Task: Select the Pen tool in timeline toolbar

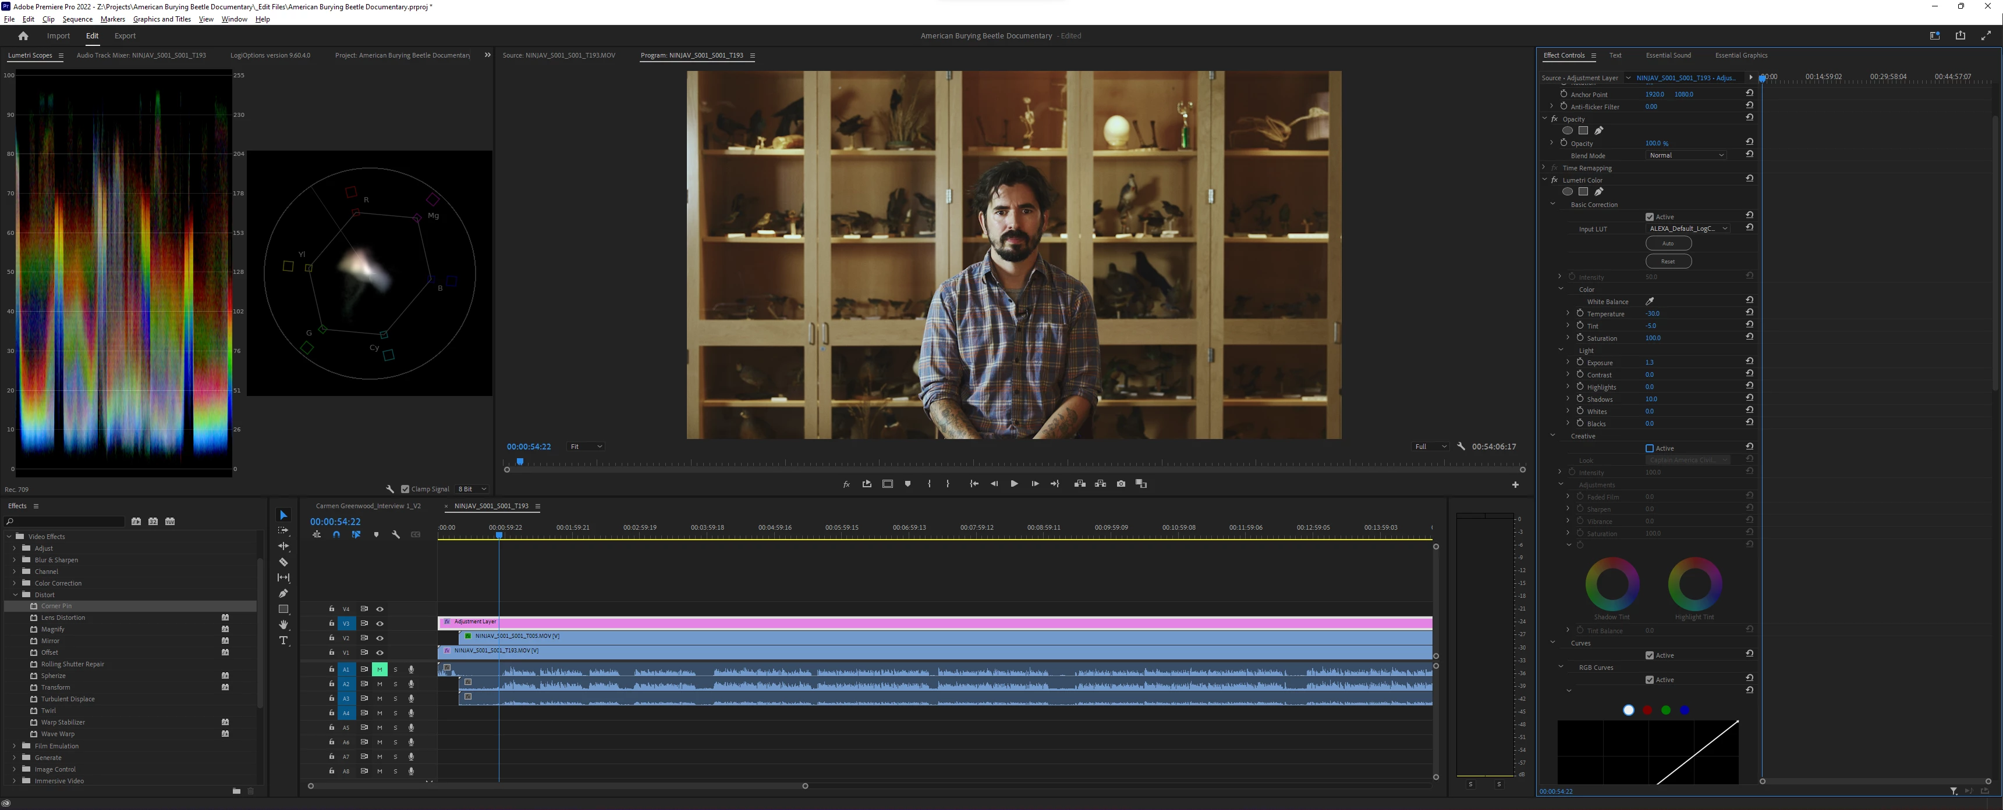Action: [283, 593]
